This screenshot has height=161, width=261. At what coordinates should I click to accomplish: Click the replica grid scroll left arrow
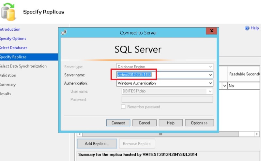pyautogui.click(x=80, y=134)
